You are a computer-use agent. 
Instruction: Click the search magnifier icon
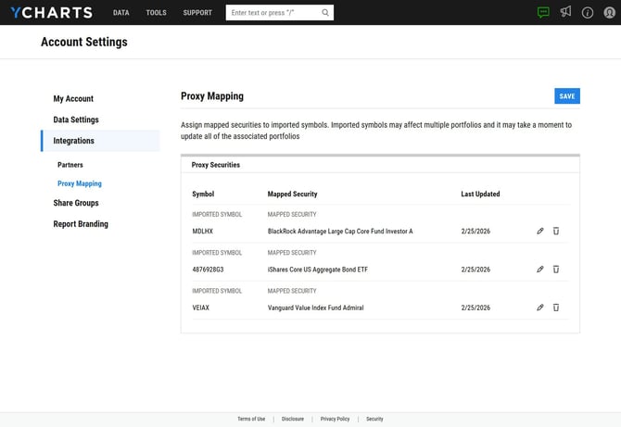(x=325, y=13)
